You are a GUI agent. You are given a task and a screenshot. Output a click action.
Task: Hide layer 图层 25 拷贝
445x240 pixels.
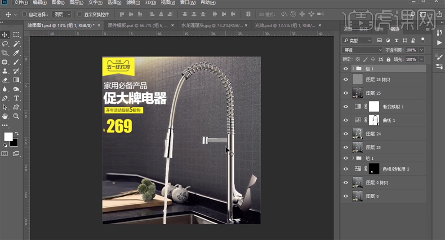pos(346,79)
